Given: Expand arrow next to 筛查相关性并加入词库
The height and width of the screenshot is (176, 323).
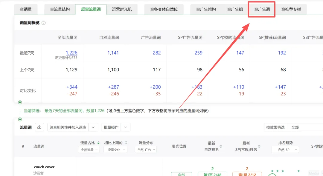Looking at the screenshot, I should (93, 127).
